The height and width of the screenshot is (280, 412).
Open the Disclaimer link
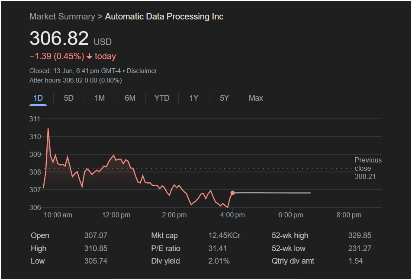(x=142, y=71)
